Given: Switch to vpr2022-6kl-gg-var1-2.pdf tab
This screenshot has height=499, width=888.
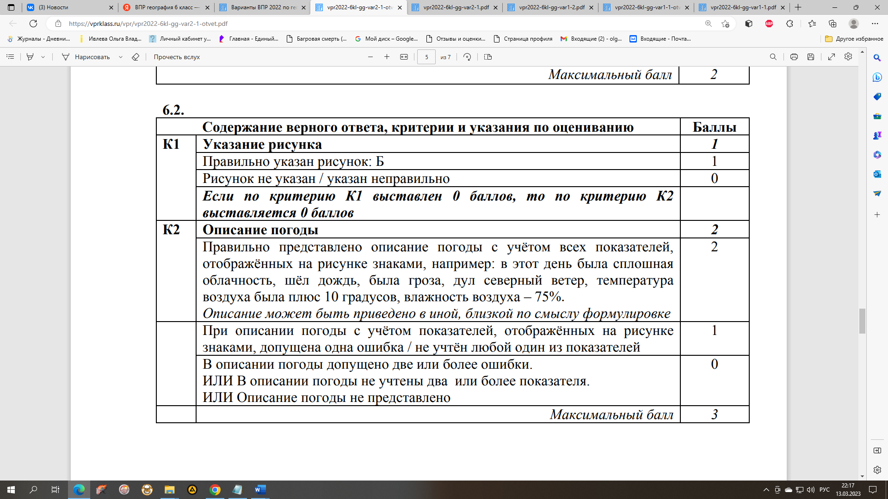Looking at the screenshot, I should (551, 7).
